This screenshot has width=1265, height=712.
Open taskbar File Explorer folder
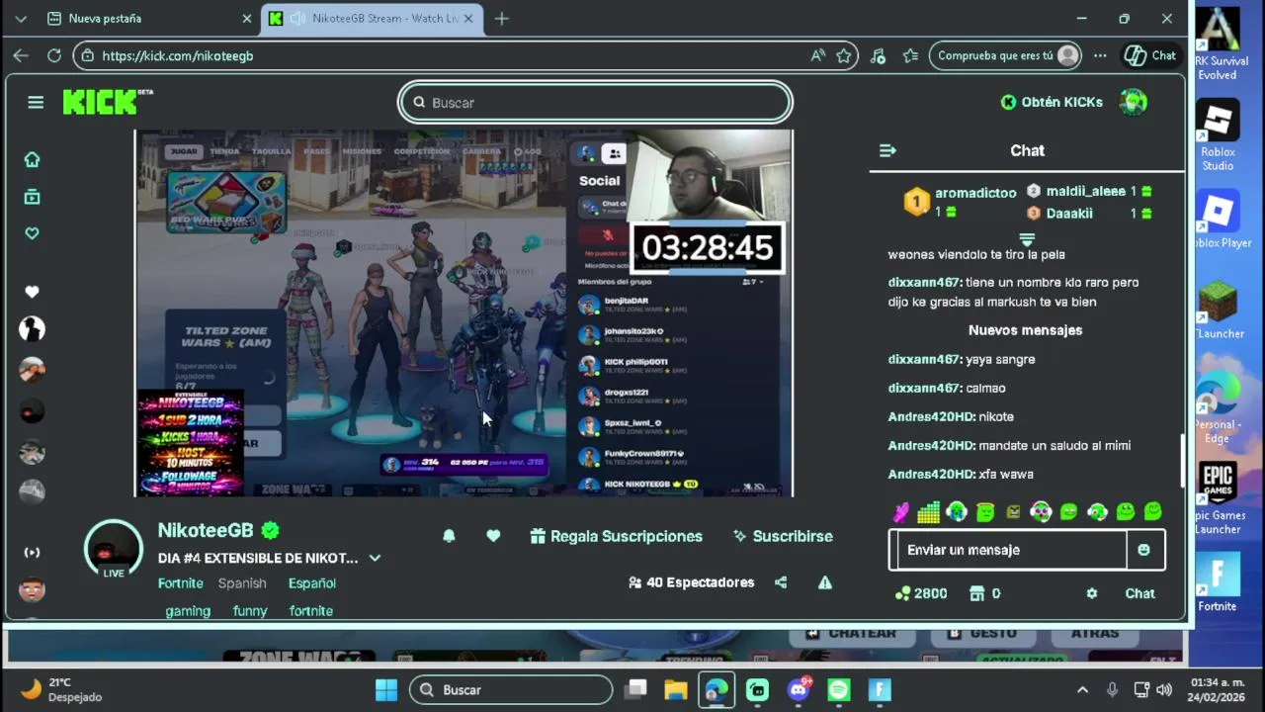[676, 689]
